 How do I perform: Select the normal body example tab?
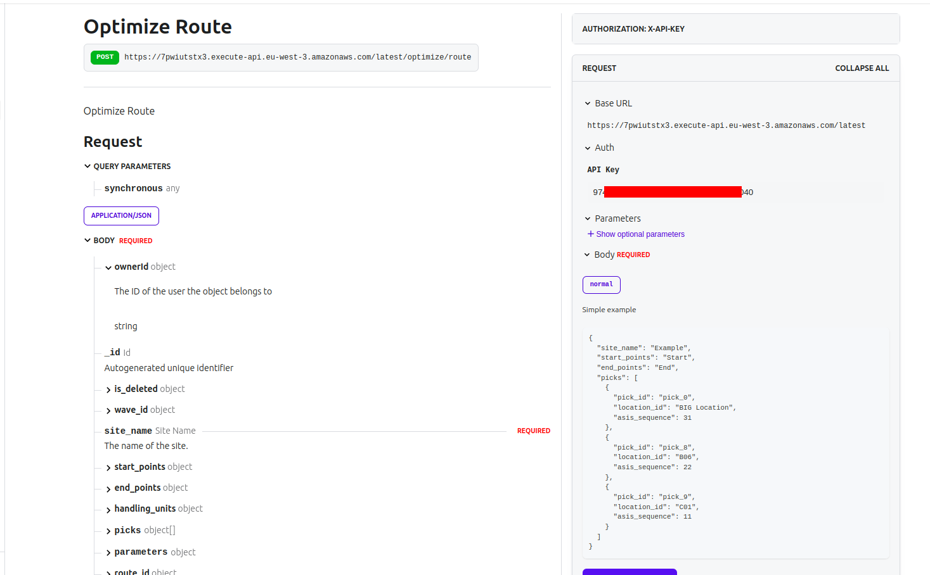(601, 284)
